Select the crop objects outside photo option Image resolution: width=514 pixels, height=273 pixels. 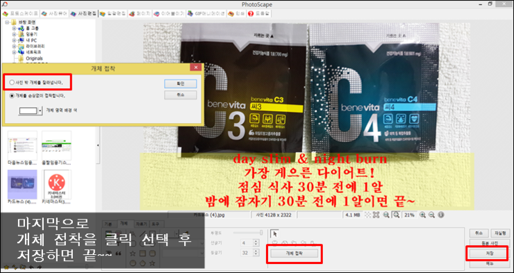click(12, 83)
